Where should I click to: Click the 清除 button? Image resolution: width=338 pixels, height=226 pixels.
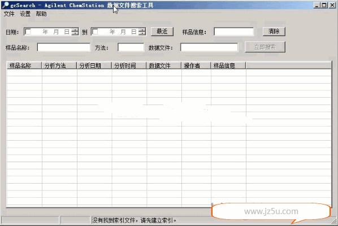tap(274, 32)
